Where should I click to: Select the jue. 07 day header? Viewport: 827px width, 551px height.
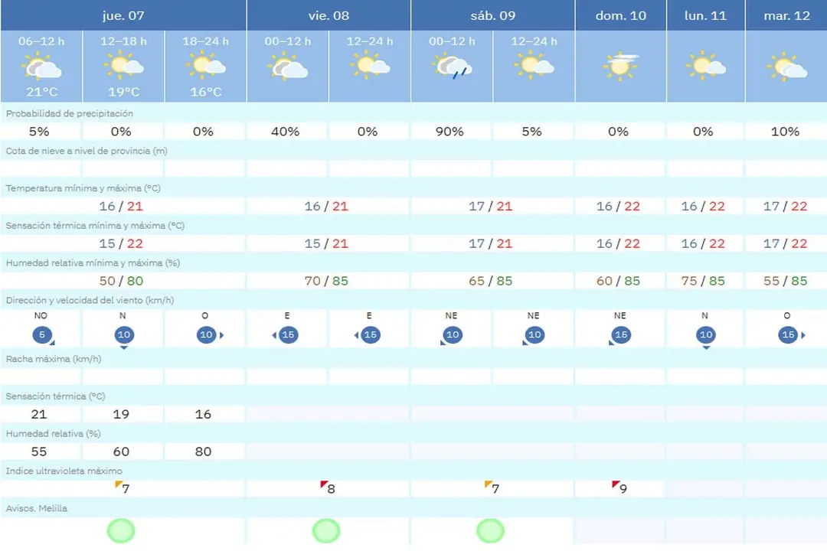[123, 15]
